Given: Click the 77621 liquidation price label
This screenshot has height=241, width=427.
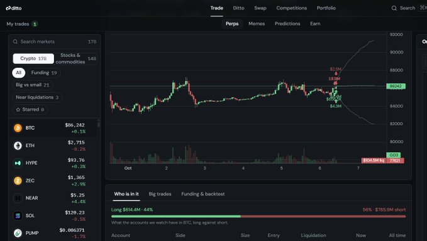Looking at the screenshot, I should point(395,161).
